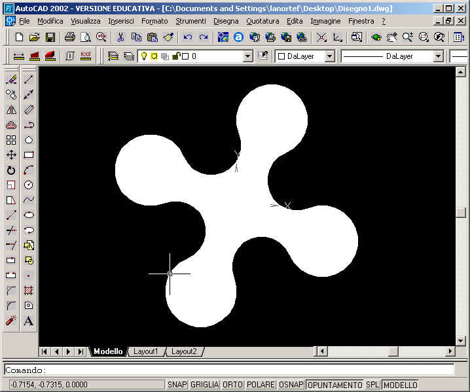This screenshot has width=470, height=392.
Task: Select the Circle draw tool
Action: pos(29,185)
